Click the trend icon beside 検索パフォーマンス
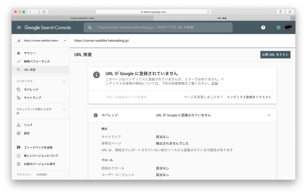 coord(18,61)
